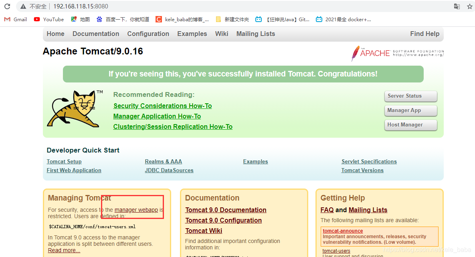
Task: Open Realms & AAA link
Action: pyautogui.click(x=163, y=162)
